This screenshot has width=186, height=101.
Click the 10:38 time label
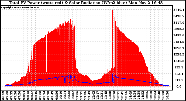pyautogui.click(x=69, y=95)
